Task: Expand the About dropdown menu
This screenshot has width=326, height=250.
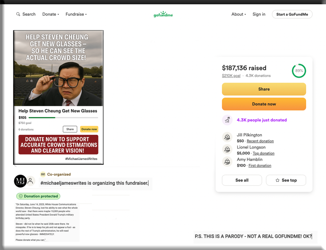Action: click(239, 14)
